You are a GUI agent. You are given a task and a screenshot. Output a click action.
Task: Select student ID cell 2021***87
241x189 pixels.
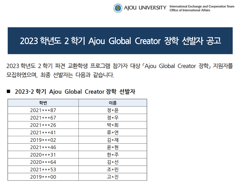click(x=43, y=110)
